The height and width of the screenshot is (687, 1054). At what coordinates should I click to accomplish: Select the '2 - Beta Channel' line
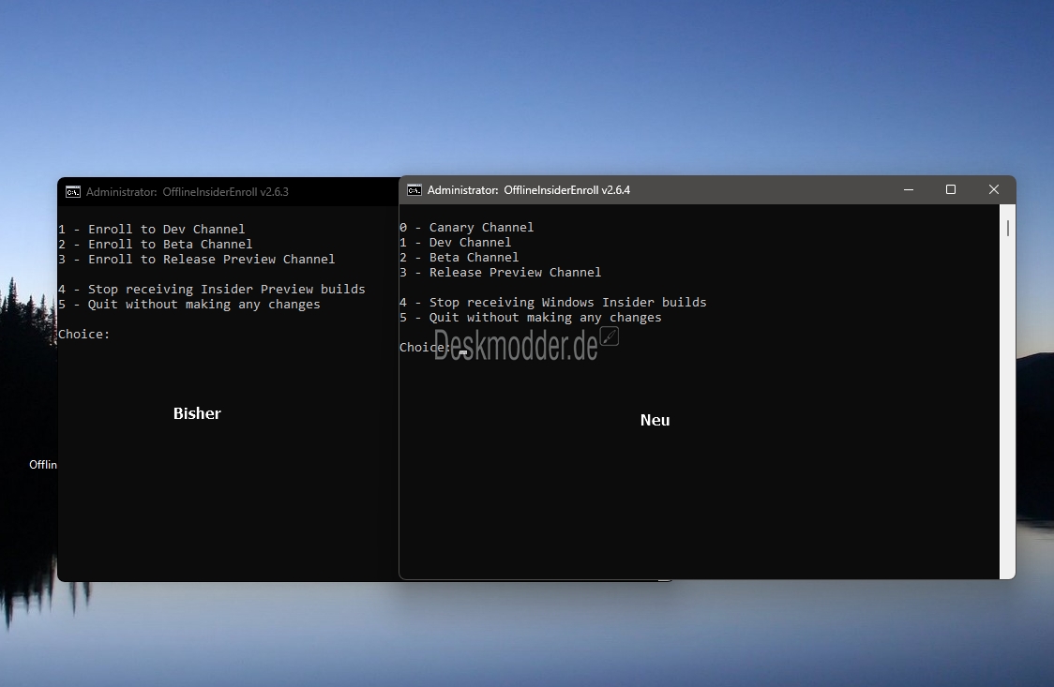coord(459,257)
